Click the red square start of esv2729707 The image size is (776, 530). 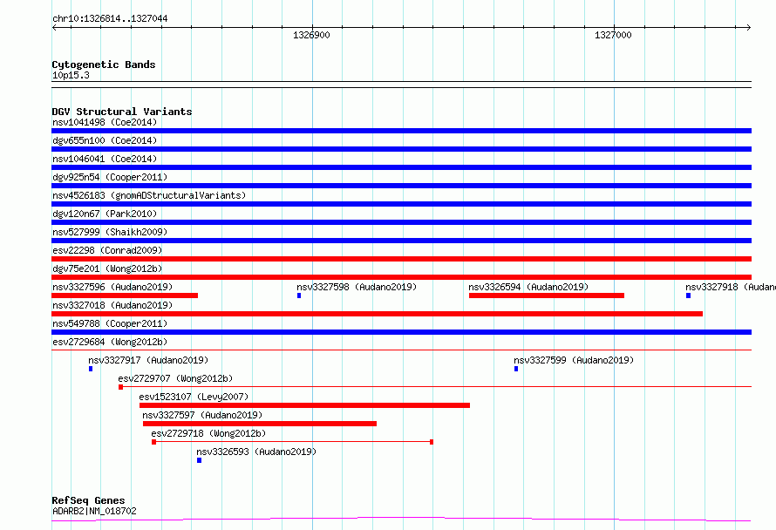pyautogui.click(x=120, y=387)
